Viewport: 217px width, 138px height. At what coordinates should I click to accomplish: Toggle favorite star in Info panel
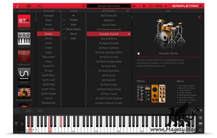[138, 54]
